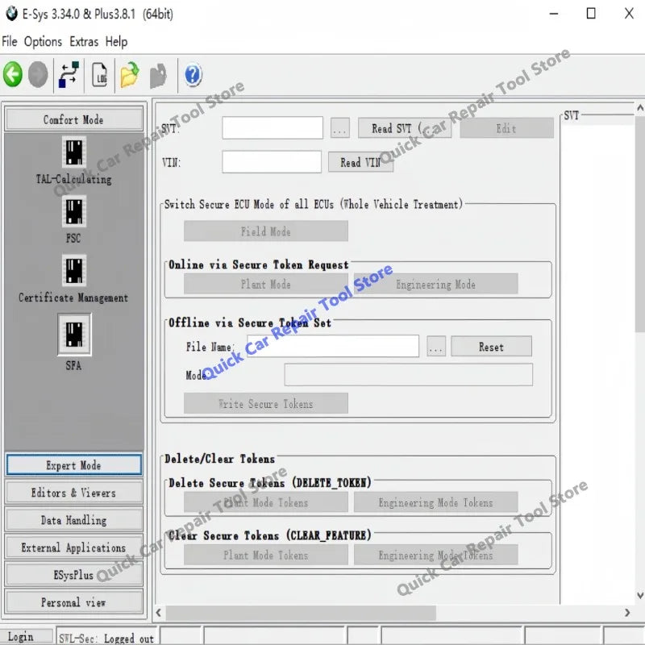The image size is (645, 645).
Task: Click the Reset button
Action: point(491,347)
